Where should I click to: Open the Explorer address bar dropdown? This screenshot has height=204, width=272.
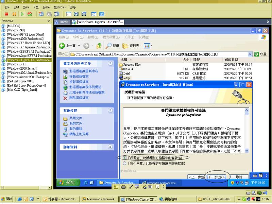(x=250, y=54)
